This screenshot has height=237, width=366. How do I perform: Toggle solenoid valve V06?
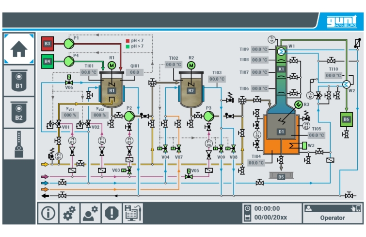click(69, 80)
